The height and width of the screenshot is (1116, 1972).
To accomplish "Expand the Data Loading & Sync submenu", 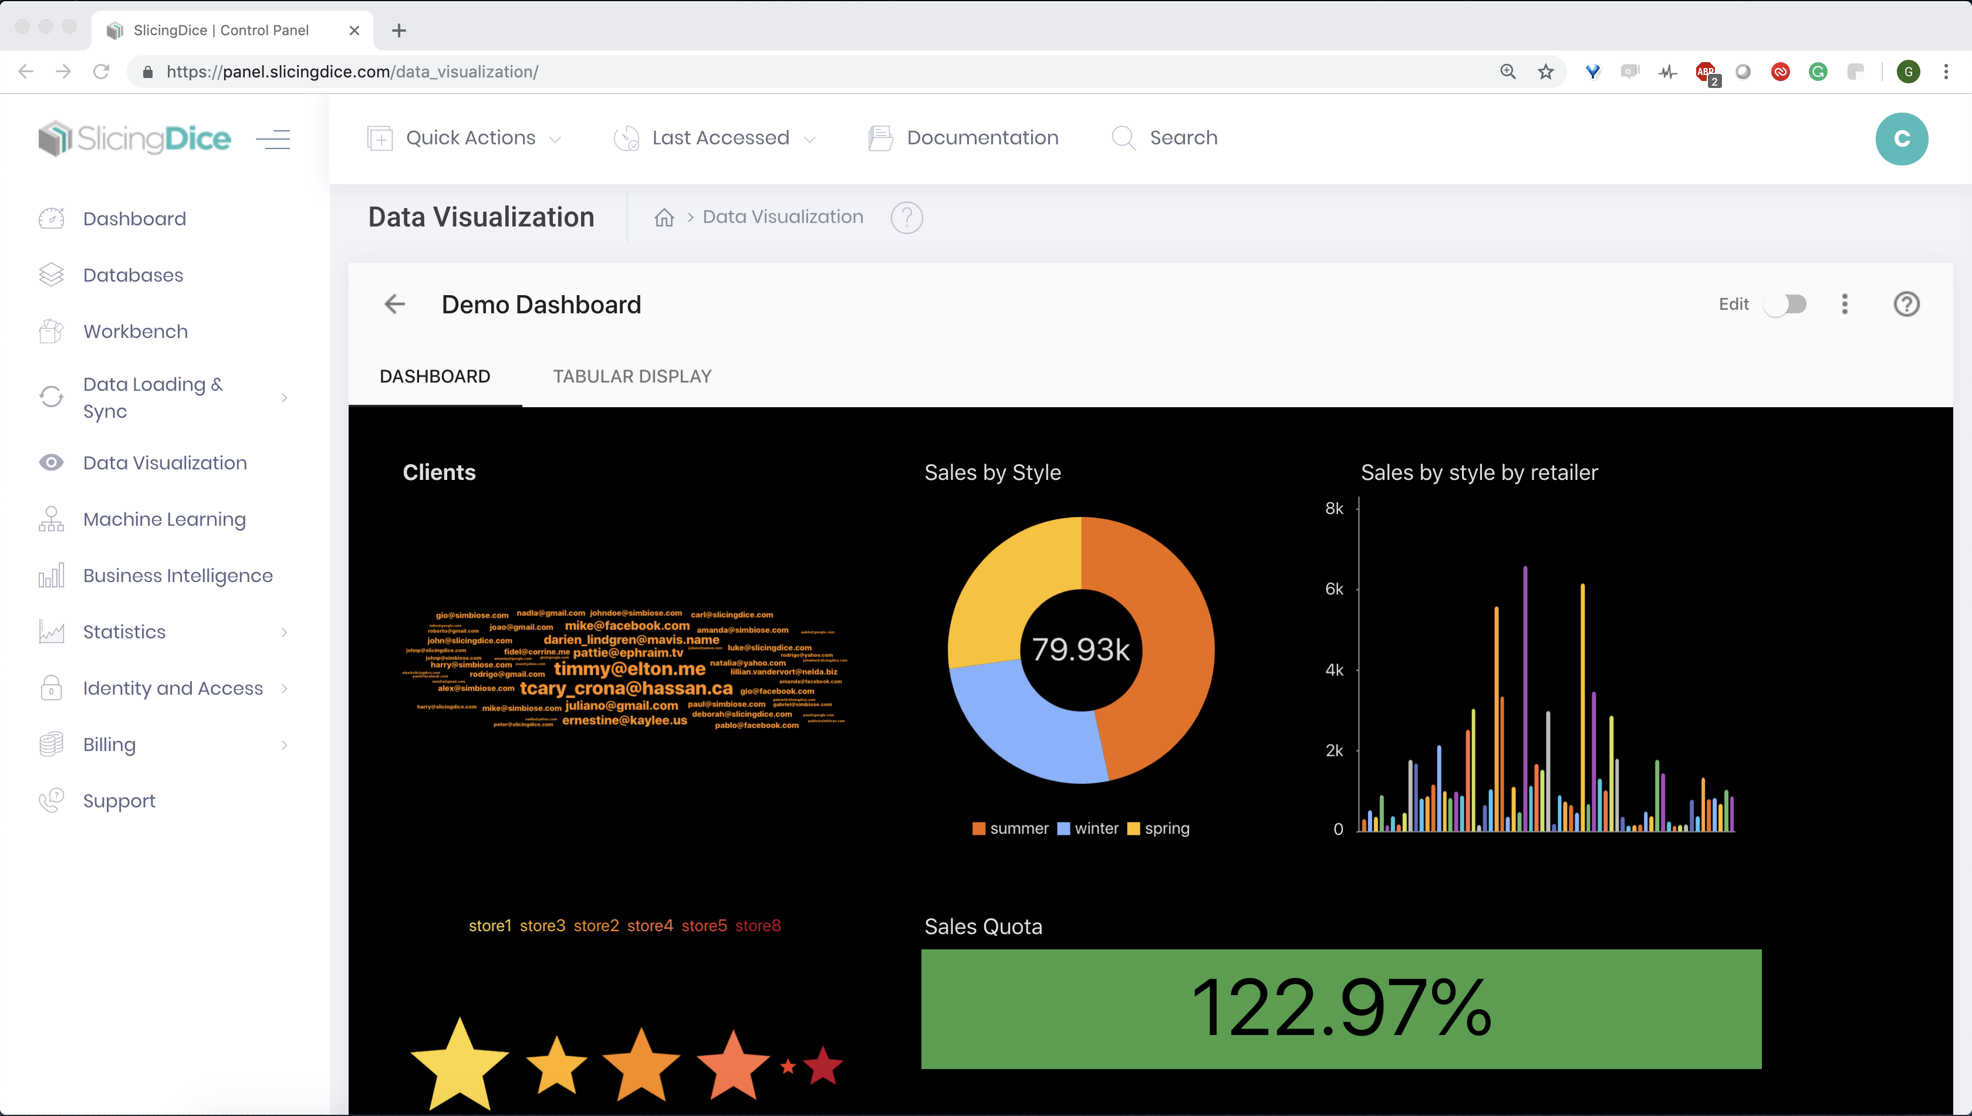I will [285, 398].
